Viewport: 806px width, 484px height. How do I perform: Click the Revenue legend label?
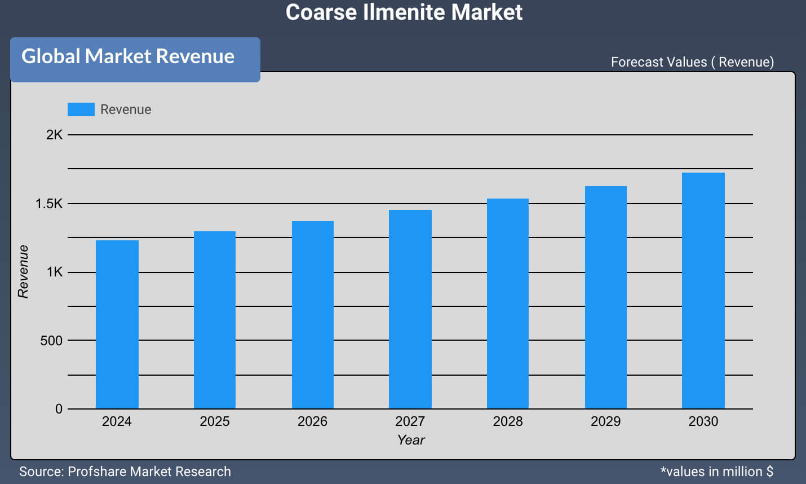126,109
